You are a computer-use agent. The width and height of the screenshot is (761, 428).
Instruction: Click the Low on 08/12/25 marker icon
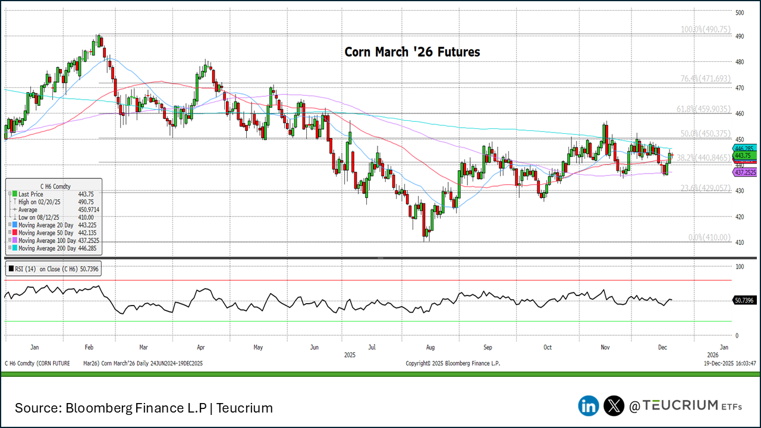point(14,218)
